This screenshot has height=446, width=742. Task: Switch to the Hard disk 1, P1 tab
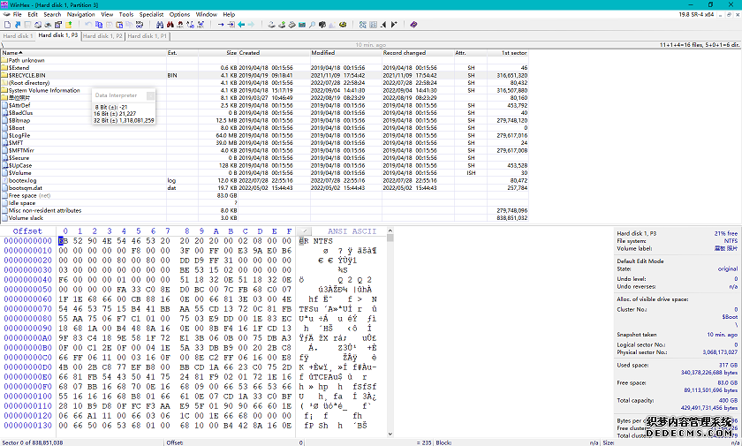148,36
